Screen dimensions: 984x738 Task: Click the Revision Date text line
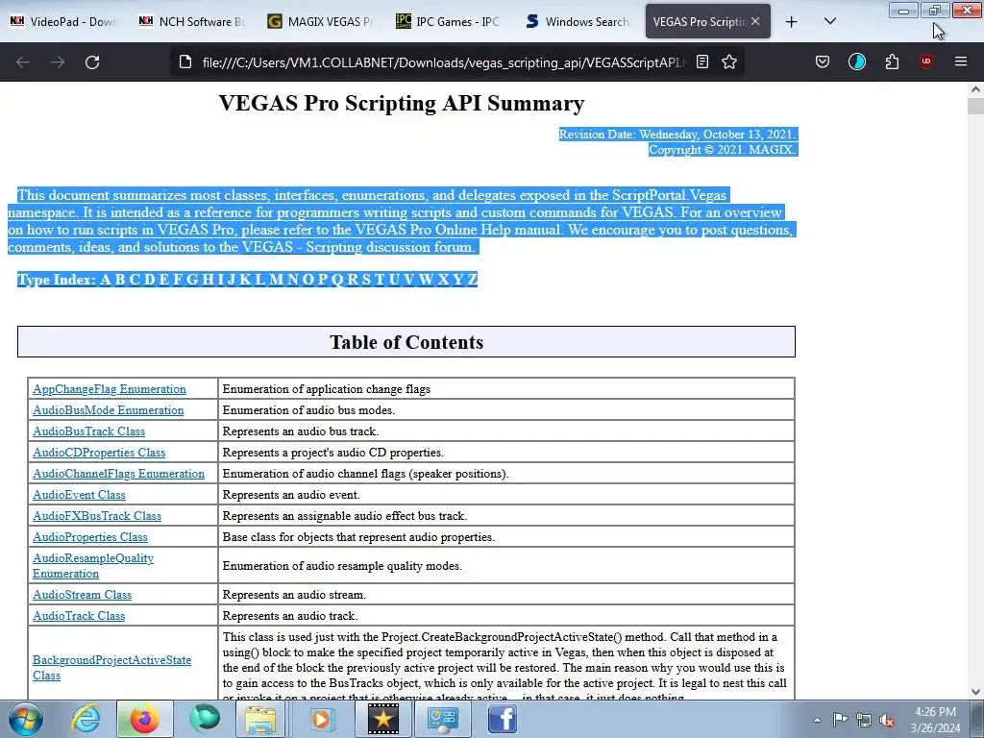(x=677, y=135)
